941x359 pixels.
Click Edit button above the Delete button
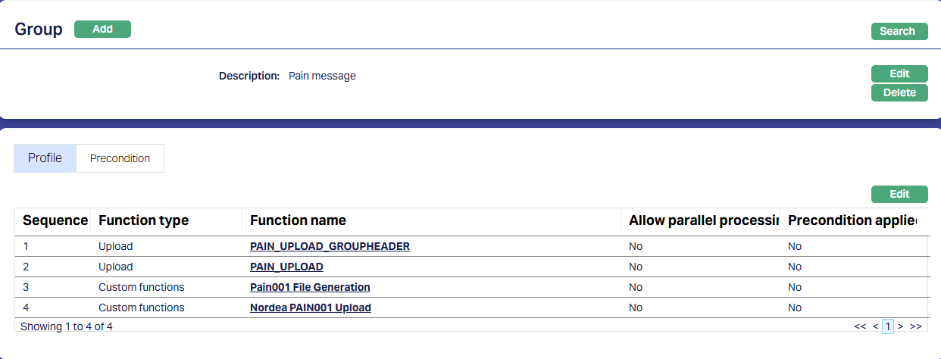point(899,73)
